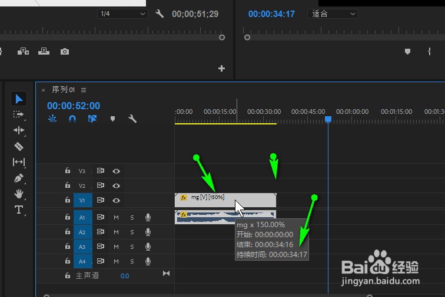This screenshot has height=297, width=445.
Task: Toggle lock on track A4
Action: [x=68, y=261]
